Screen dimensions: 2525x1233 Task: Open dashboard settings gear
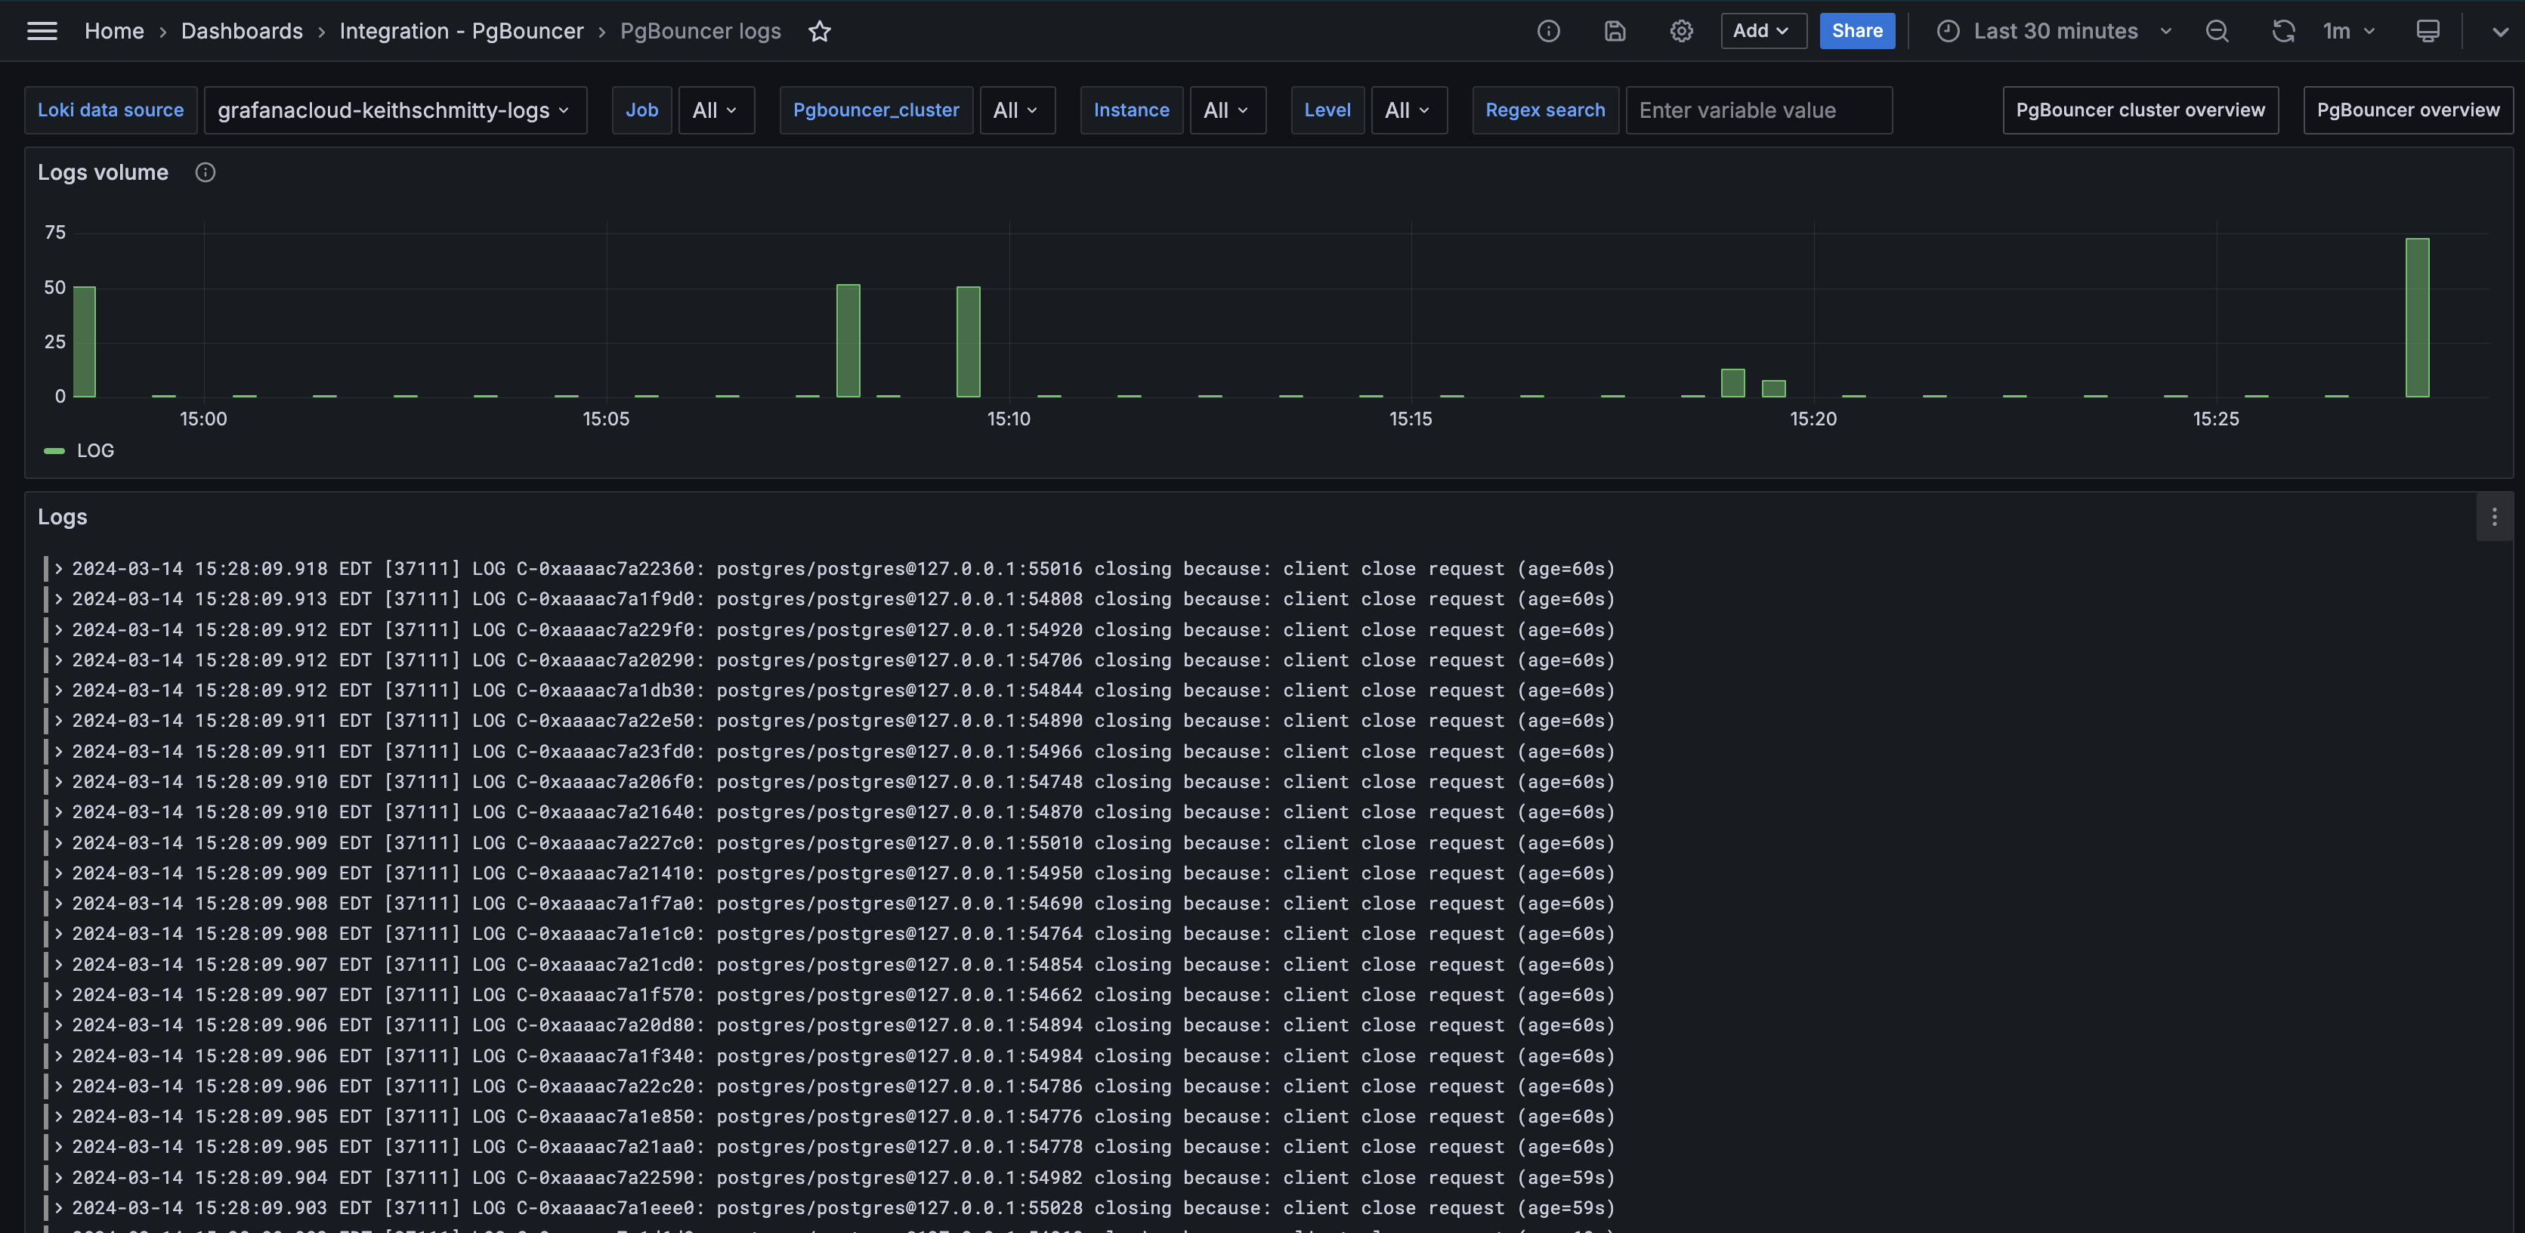(x=1681, y=32)
